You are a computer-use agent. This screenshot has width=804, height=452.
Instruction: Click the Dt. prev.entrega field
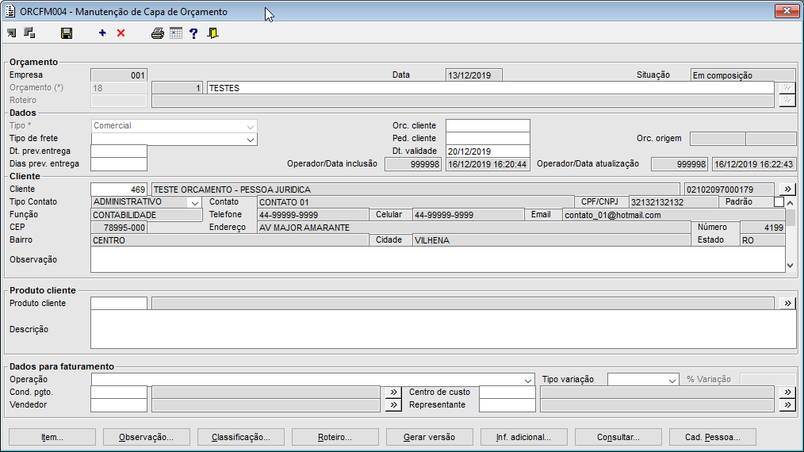click(x=119, y=151)
